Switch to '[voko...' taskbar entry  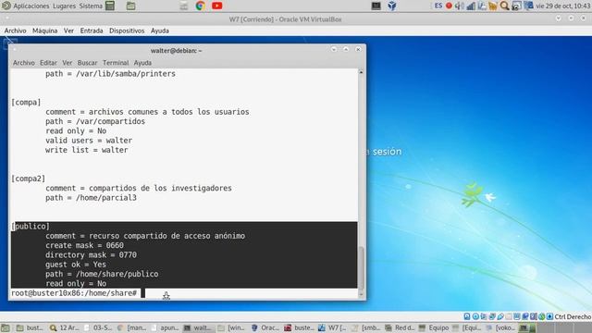pyautogui.click(x=500, y=327)
